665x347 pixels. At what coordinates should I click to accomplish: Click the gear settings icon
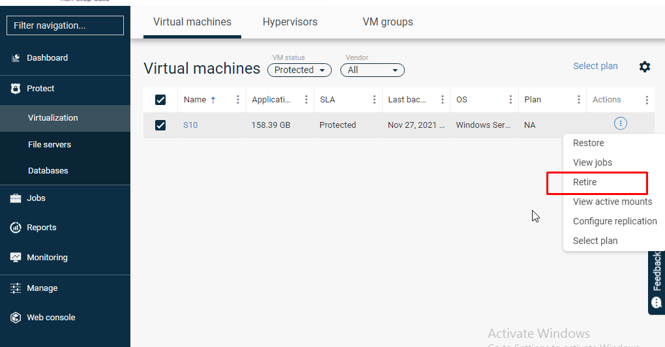pyautogui.click(x=645, y=67)
